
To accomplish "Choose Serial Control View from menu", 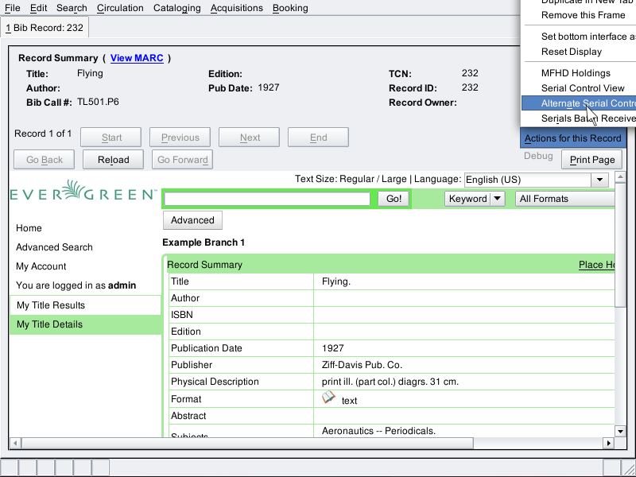I will pyautogui.click(x=583, y=88).
